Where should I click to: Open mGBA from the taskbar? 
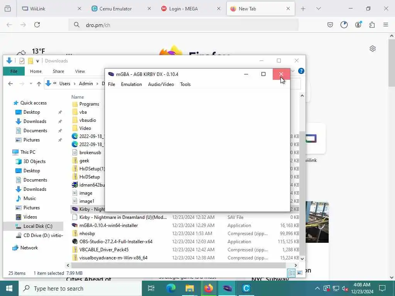click(227, 288)
